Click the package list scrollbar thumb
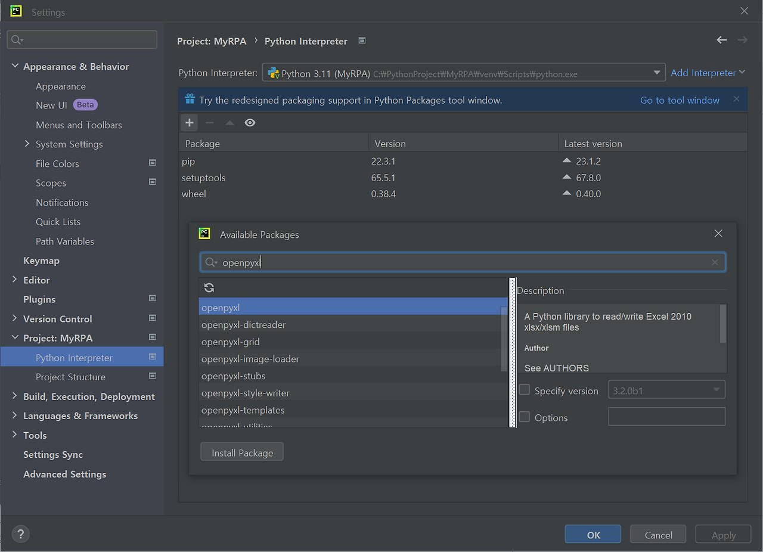This screenshot has width=763, height=552. (x=504, y=339)
